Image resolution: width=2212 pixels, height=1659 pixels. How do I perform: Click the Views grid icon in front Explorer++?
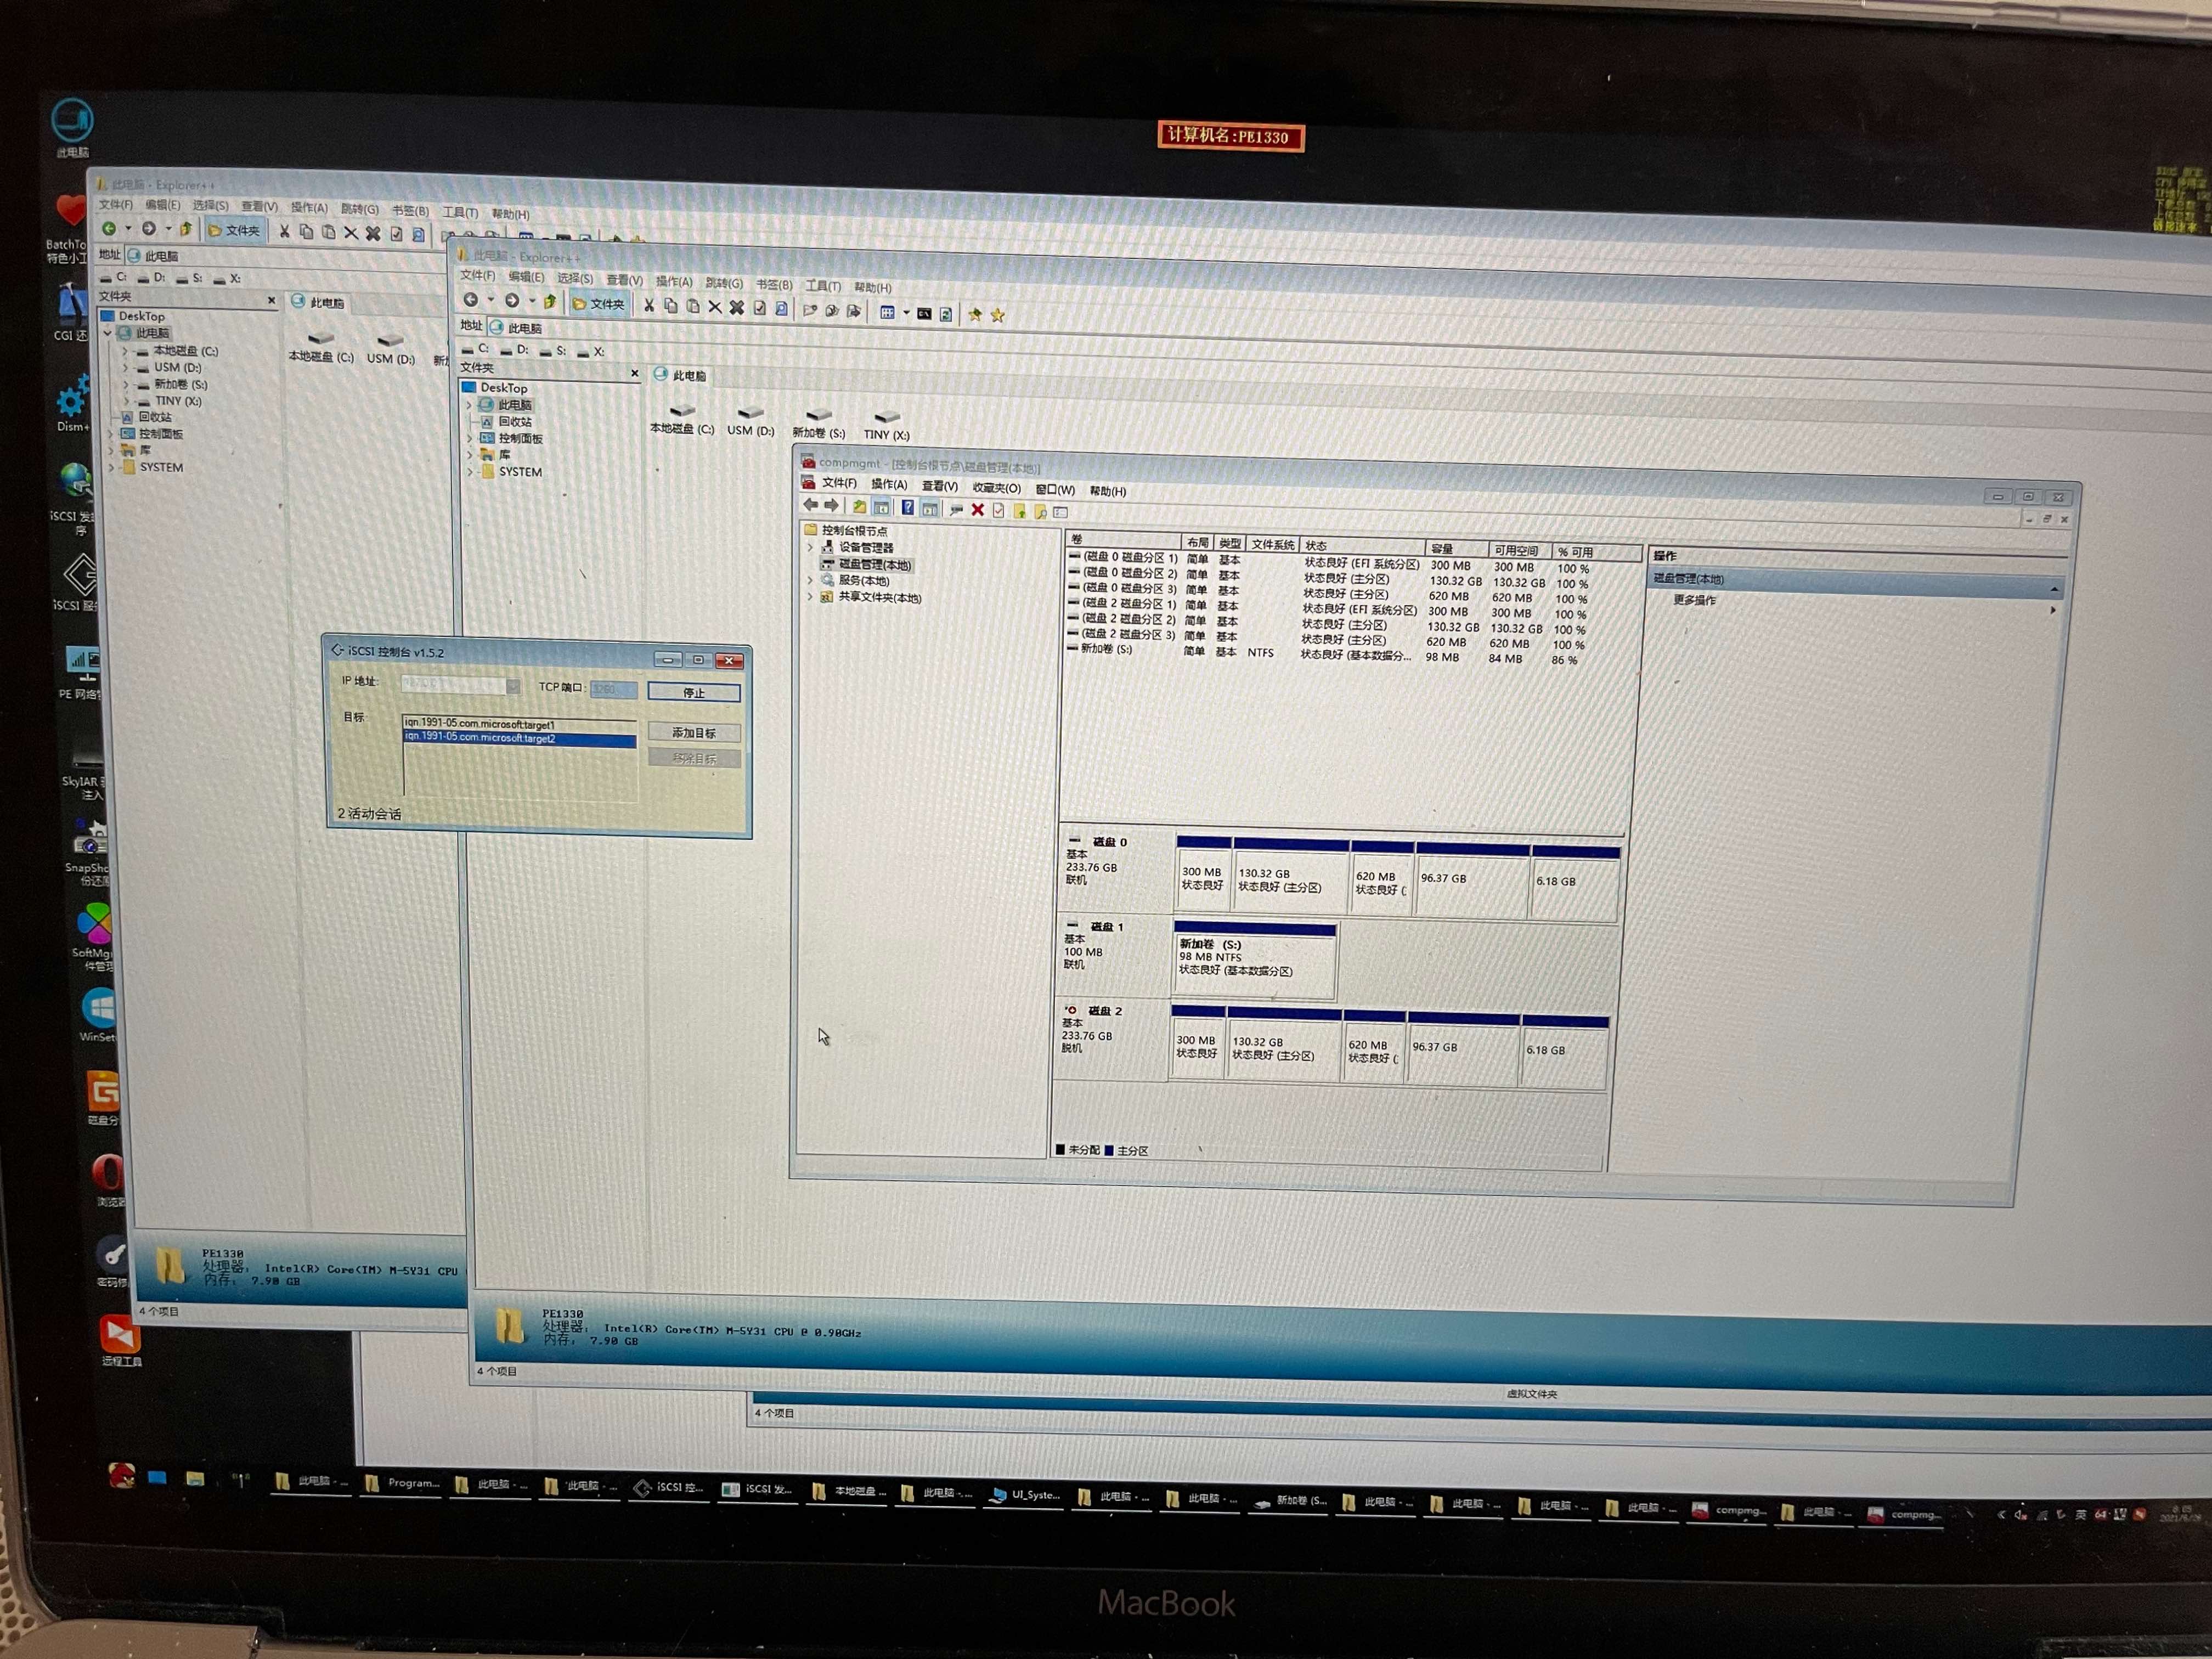click(x=887, y=312)
